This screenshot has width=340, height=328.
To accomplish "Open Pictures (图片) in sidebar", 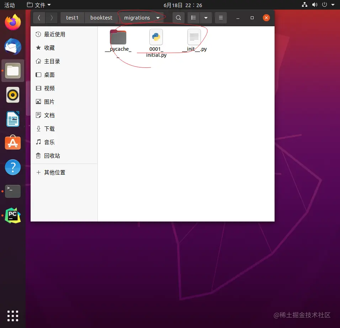I will (64, 102).
